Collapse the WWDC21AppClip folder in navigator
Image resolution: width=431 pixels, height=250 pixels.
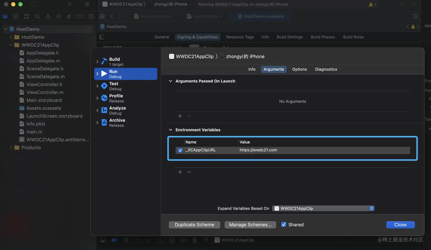tap(11, 45)
